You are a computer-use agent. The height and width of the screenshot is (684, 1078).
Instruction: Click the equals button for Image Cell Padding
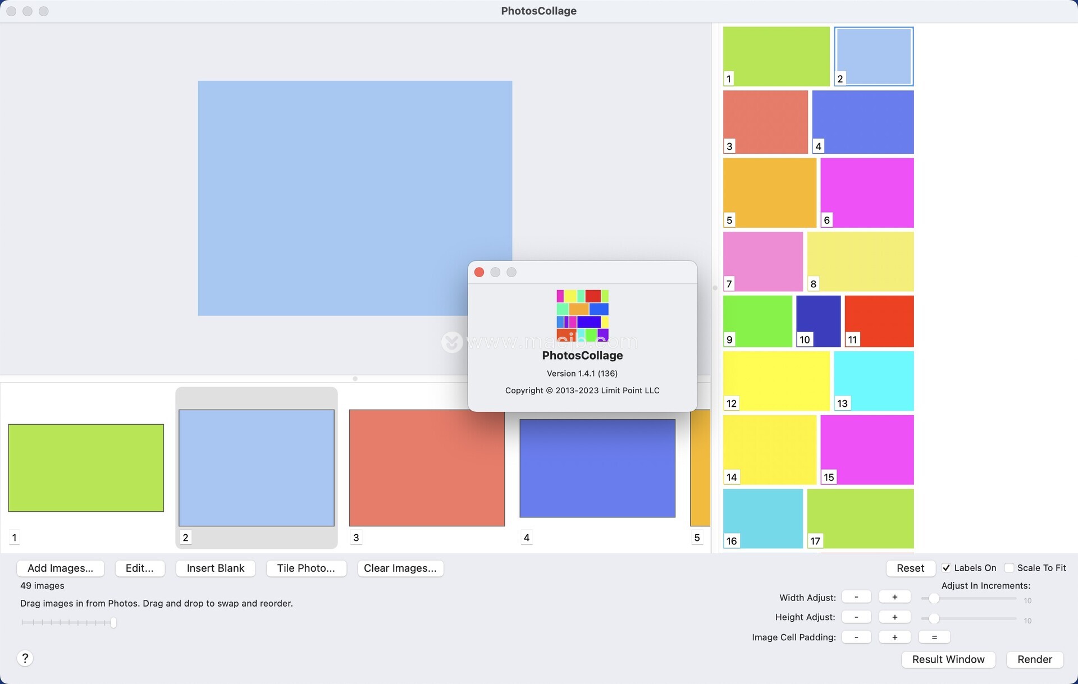pos(934,637)
